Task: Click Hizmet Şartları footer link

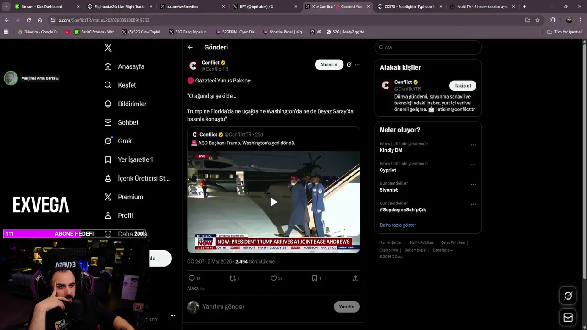Action: click(390, 242)
